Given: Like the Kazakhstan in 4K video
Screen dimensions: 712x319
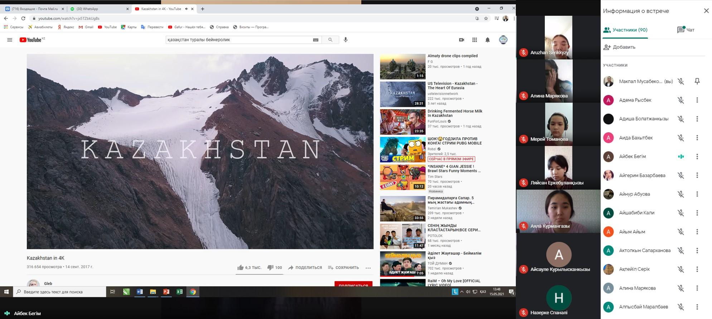Looking at the screenshot, I should coord(241,267).
